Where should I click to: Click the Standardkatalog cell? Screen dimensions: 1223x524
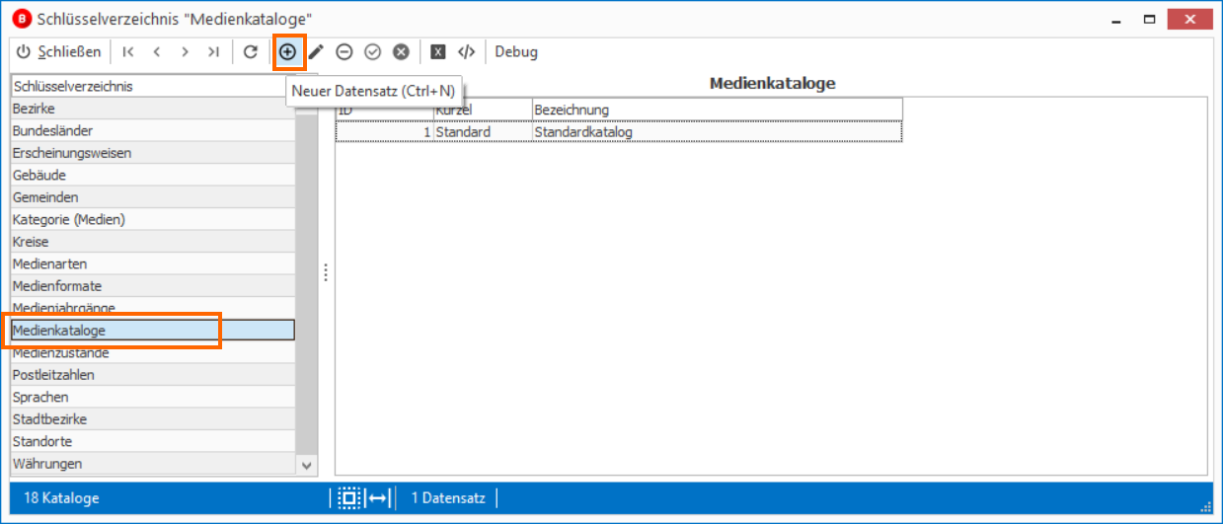(x=717, y=131)
